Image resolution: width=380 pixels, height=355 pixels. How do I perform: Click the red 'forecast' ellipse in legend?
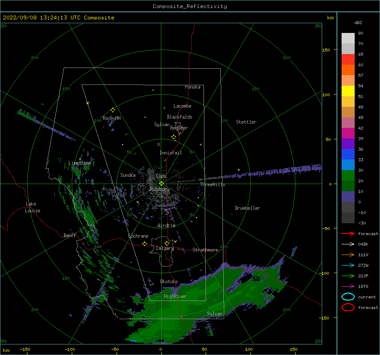click(348, 307)
